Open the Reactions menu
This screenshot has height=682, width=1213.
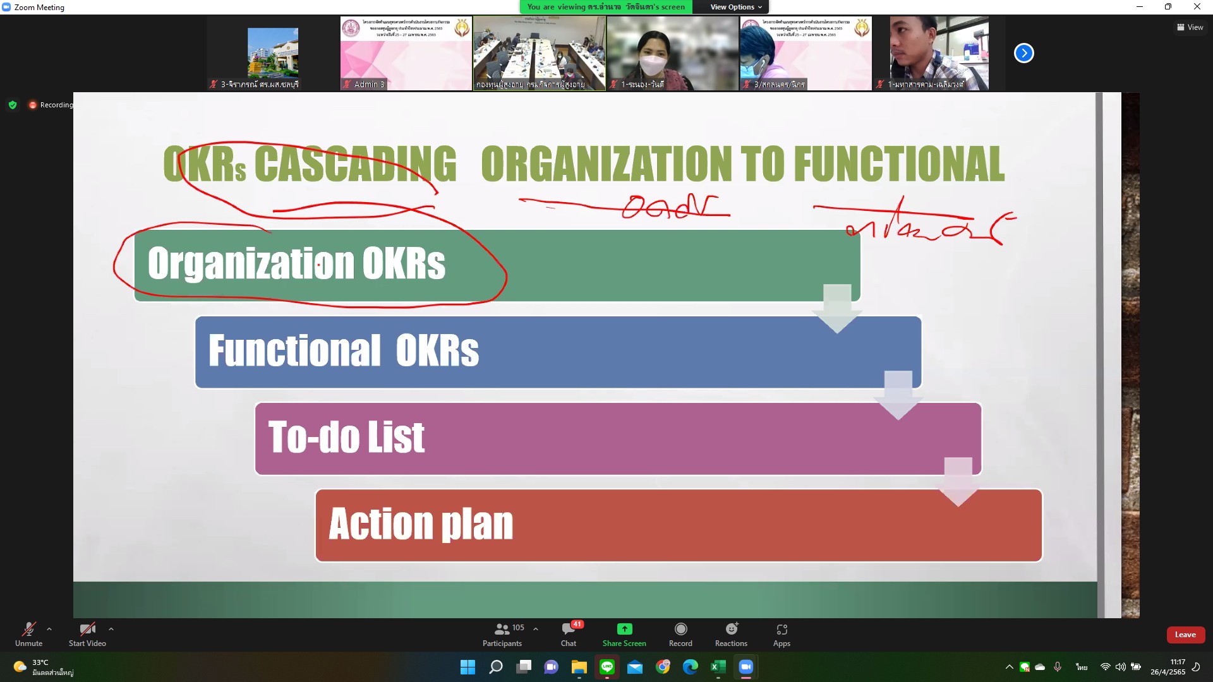(731, 634)
